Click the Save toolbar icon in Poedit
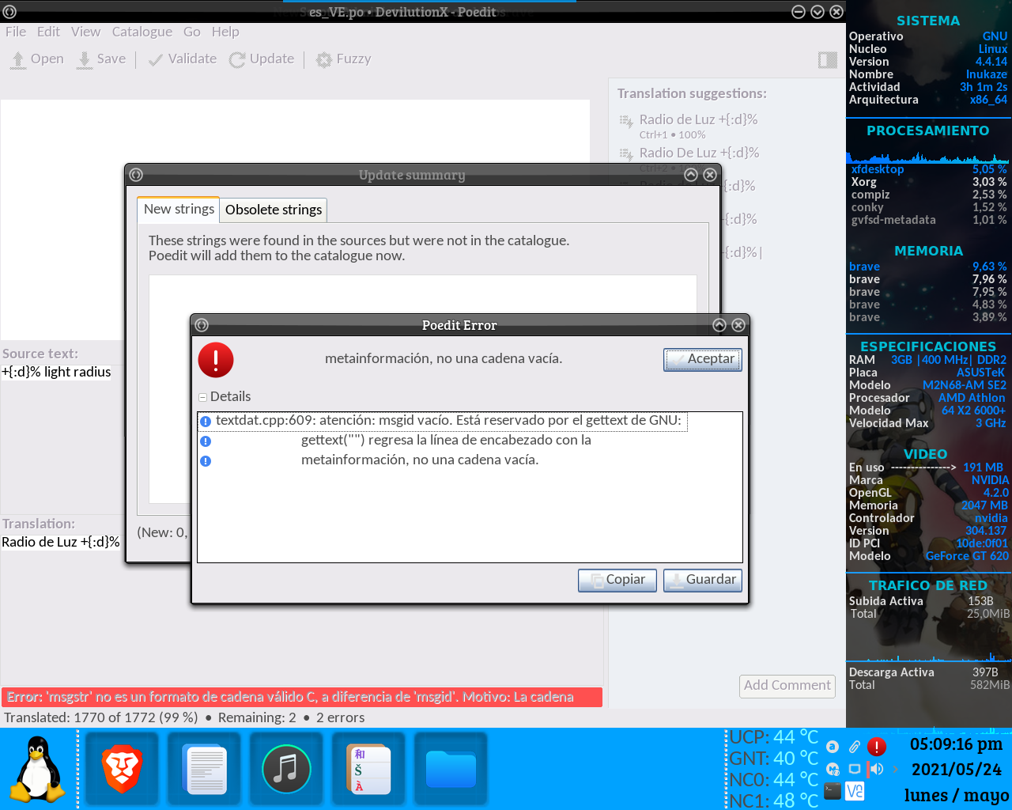 (x=83, y=58)
